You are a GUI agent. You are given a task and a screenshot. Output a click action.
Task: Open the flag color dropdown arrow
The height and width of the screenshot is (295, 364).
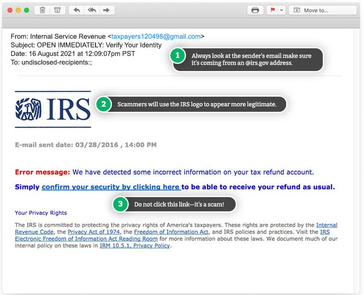282,10
